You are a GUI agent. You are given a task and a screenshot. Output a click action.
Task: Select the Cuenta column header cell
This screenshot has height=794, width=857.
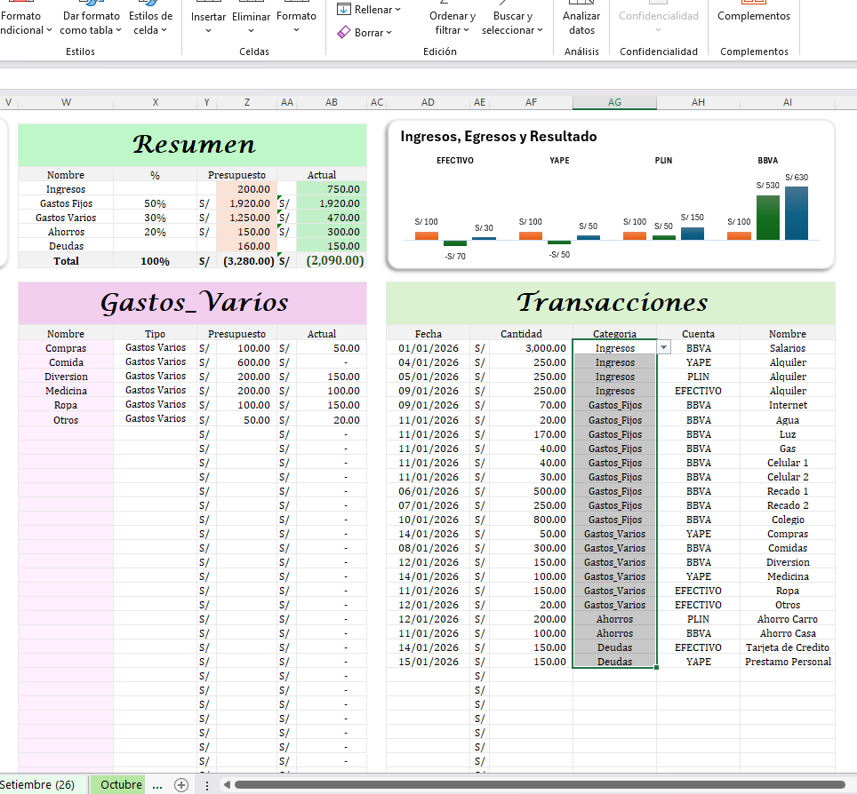pyautogui.click(x=698, y=334)
